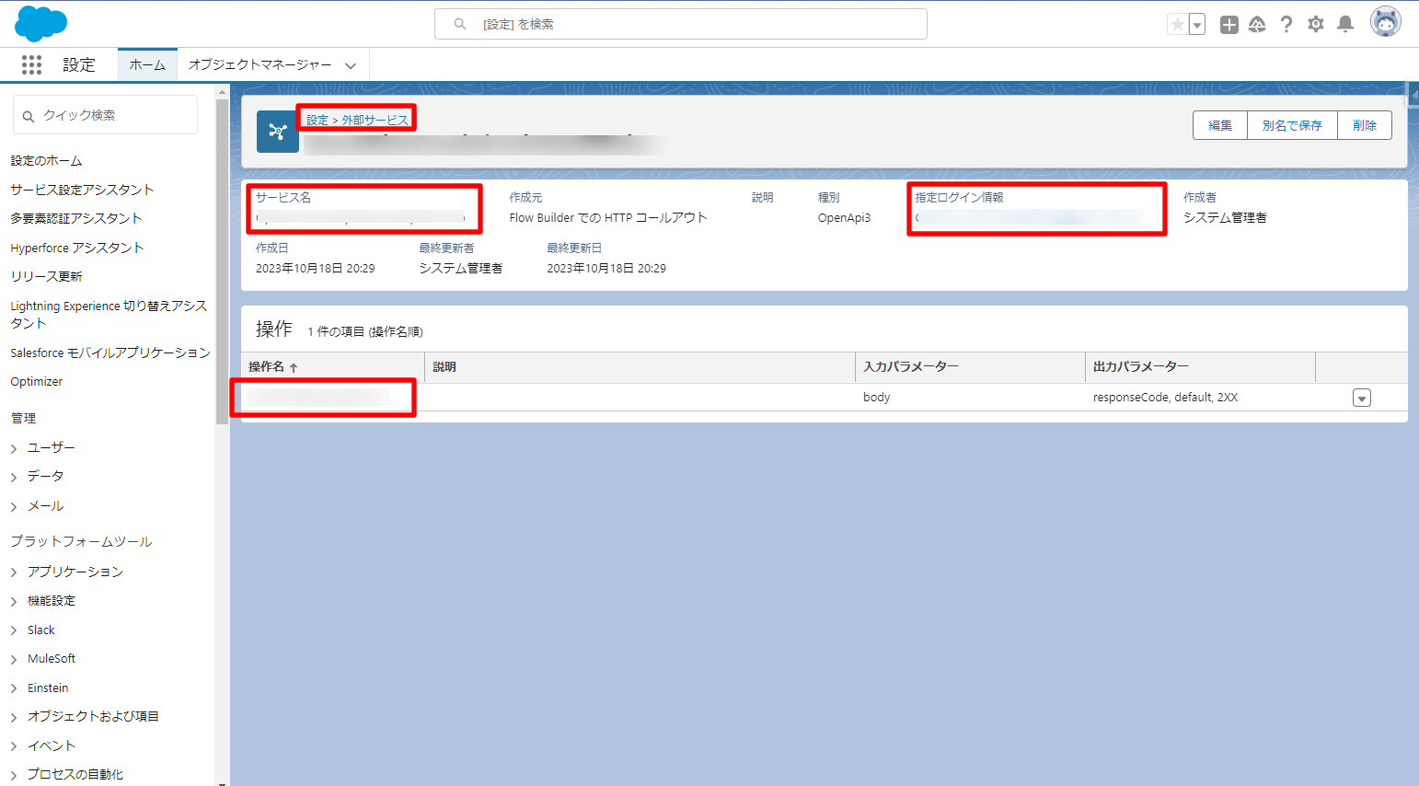The image size is (1419, 786).
Task: Open 多要素認証アシスタント in the sidebar
Action: [x=76, y=218]
